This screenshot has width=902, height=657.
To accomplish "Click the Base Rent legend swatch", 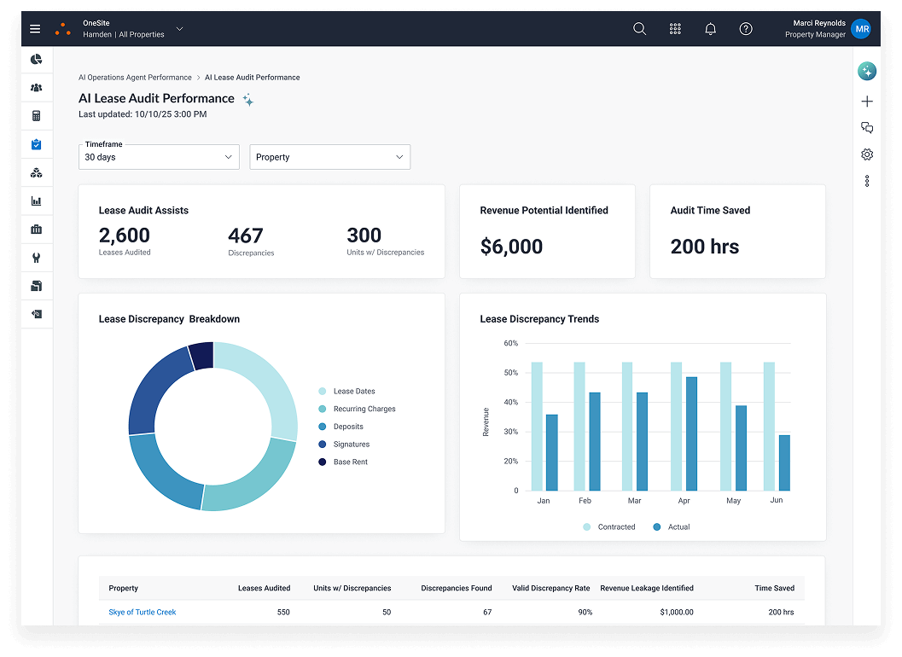I will 323,462.
